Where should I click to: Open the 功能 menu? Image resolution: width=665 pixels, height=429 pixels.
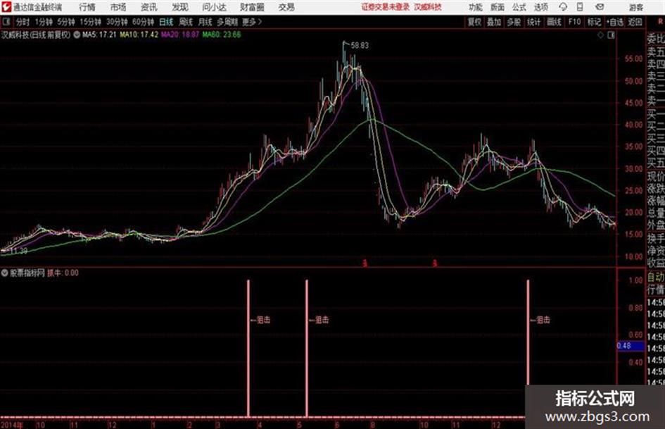pos(475,7)
